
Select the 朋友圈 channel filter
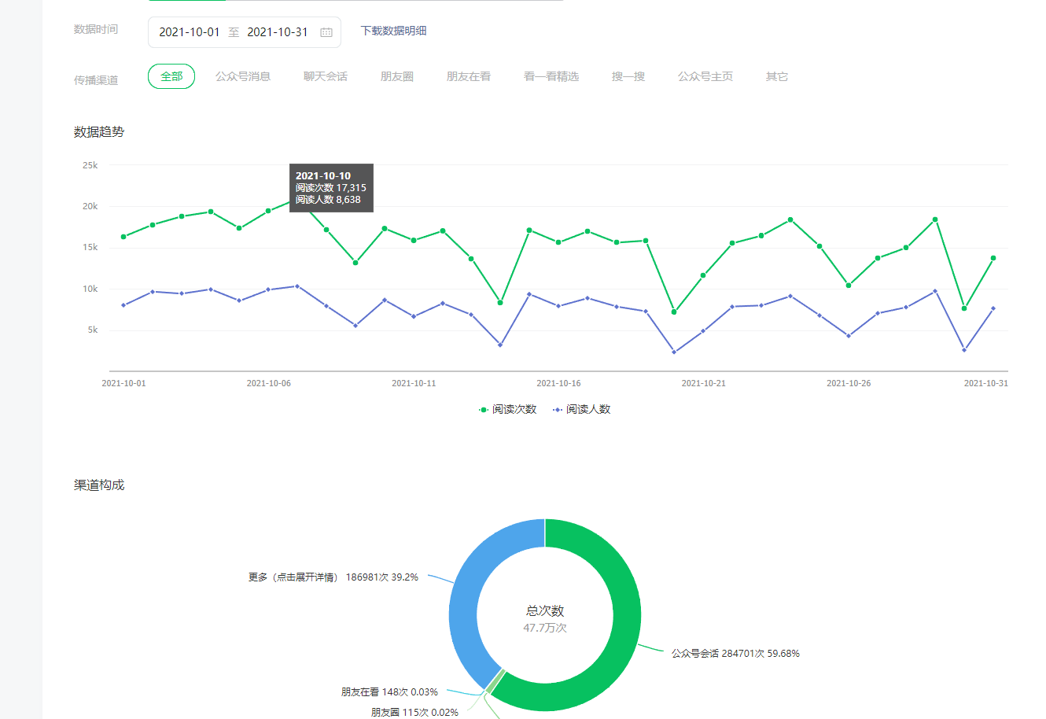click(397, 76)
